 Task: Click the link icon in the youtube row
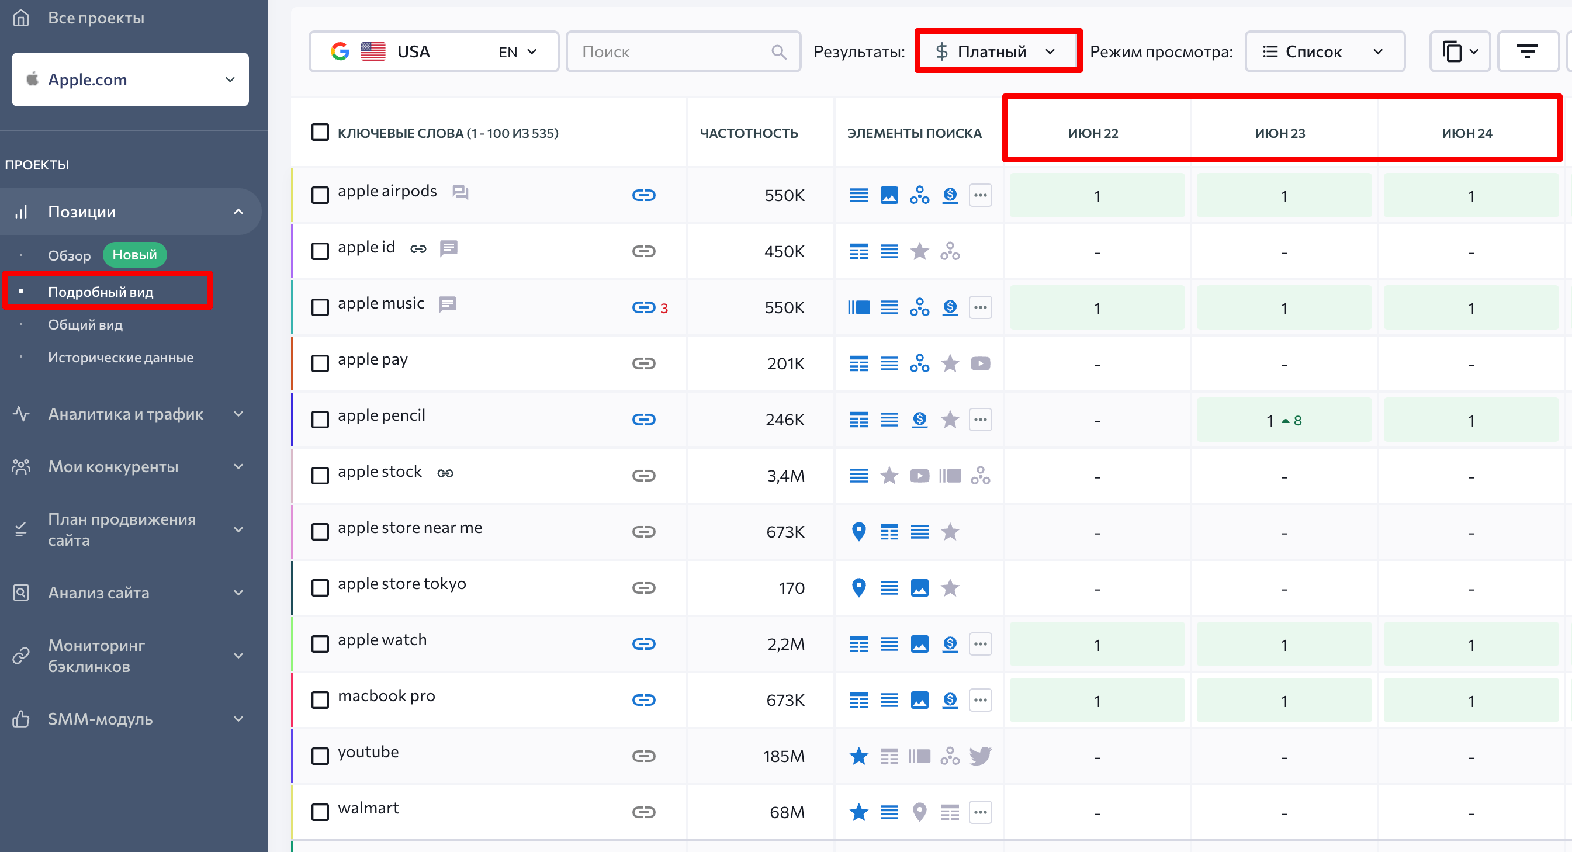click(643, 757)
